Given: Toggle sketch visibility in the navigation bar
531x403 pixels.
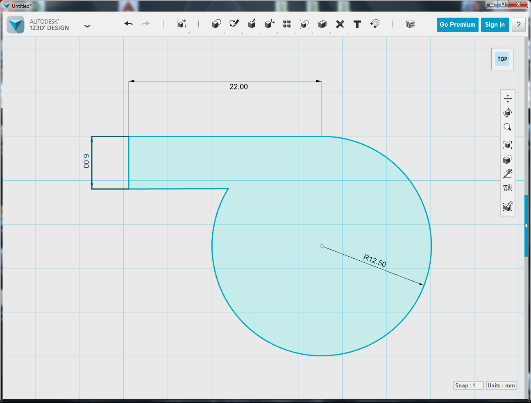Looking at the screenshot, I should (x=508, y=174).
